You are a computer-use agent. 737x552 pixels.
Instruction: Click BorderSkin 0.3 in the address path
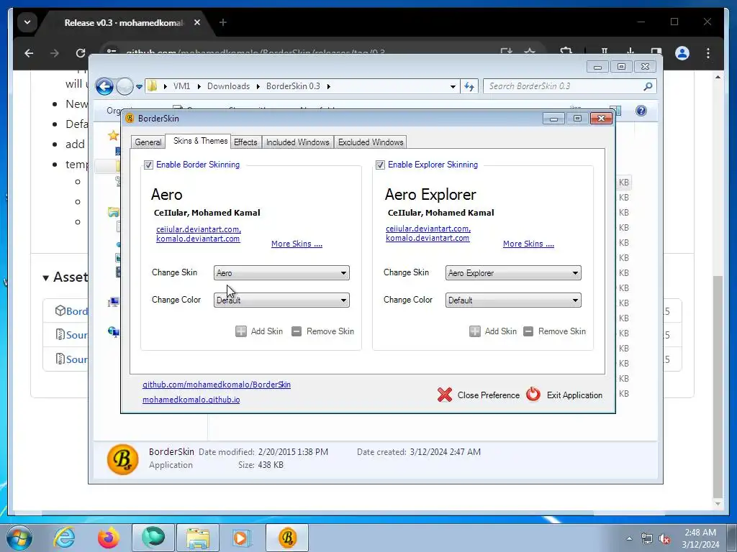293,86
